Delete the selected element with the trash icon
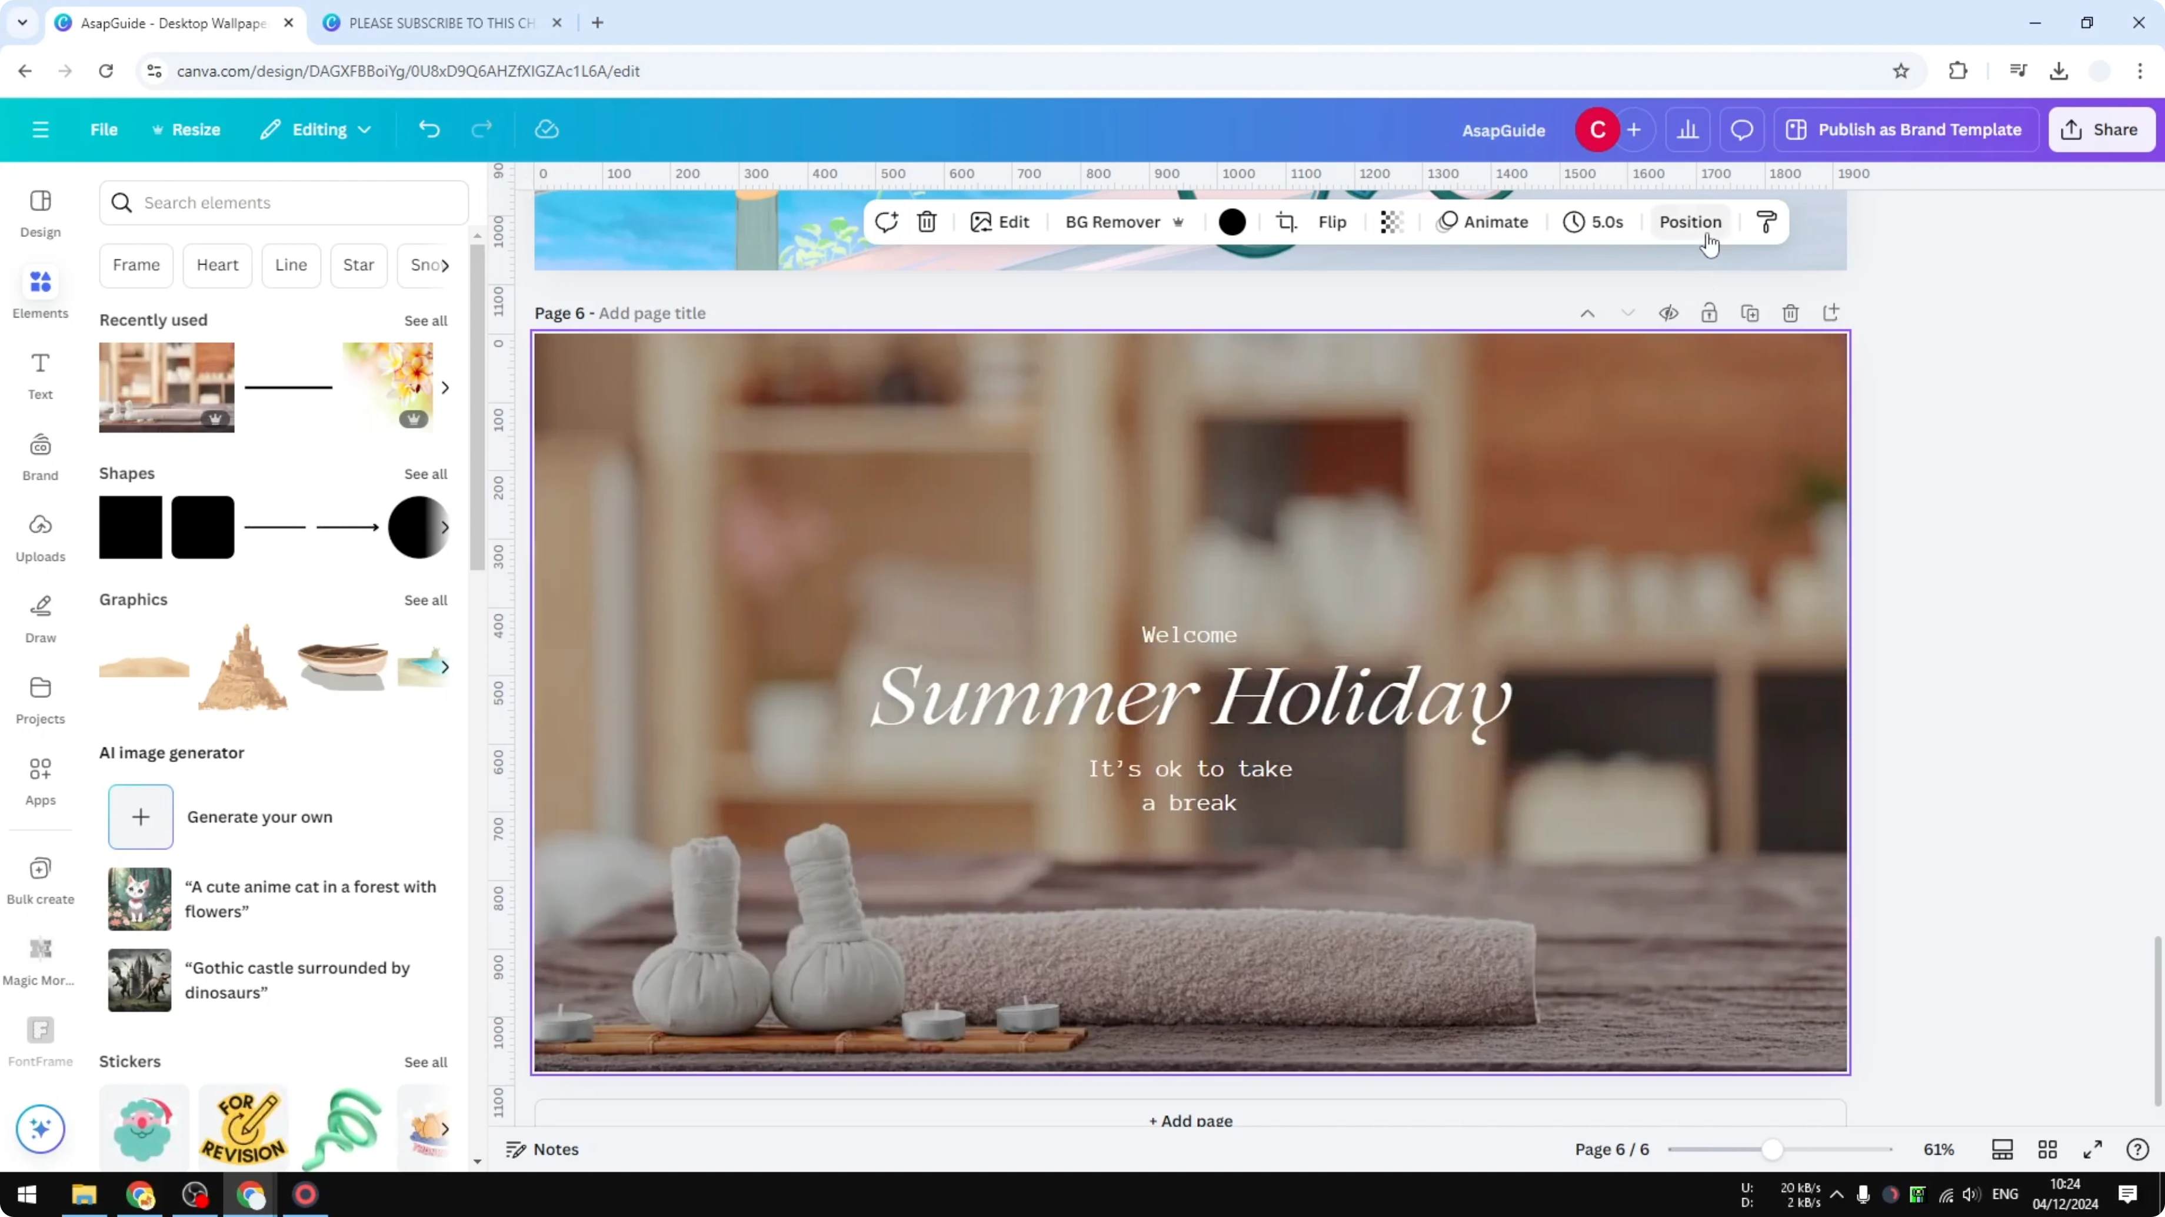Image resolution: width=2165 pixels, height=1217 pixels. click(x=926, y=222)
